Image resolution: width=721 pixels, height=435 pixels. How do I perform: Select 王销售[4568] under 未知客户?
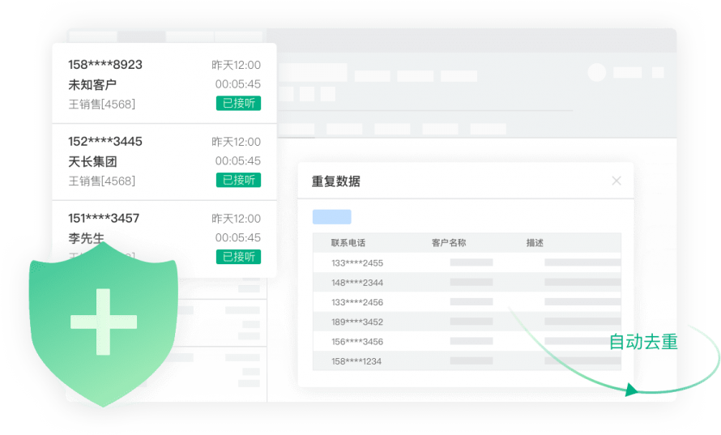(101, 104)
